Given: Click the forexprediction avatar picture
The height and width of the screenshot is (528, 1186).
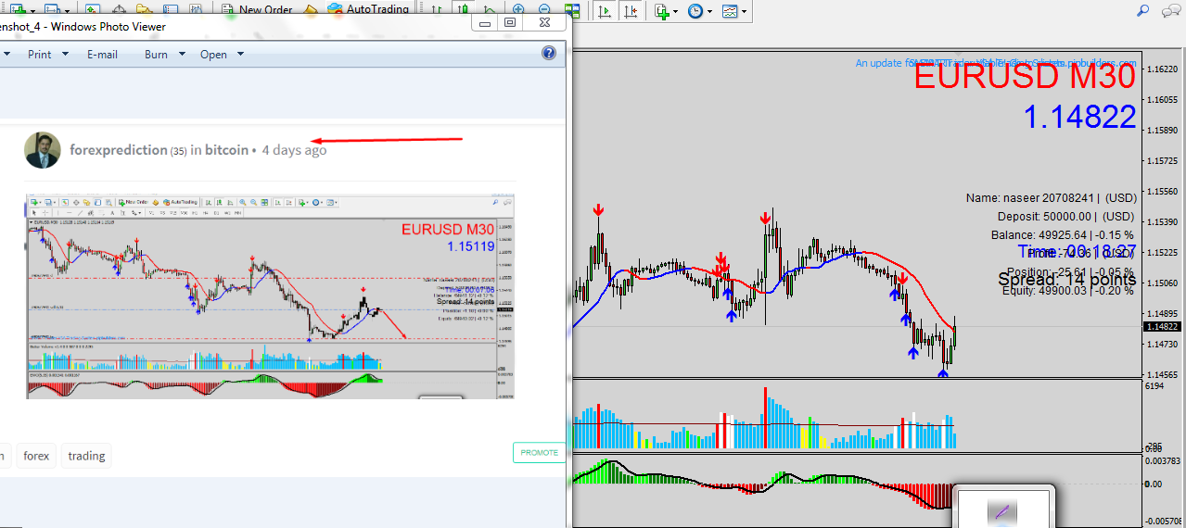Looking at the screenshot, I should (43, 149).
